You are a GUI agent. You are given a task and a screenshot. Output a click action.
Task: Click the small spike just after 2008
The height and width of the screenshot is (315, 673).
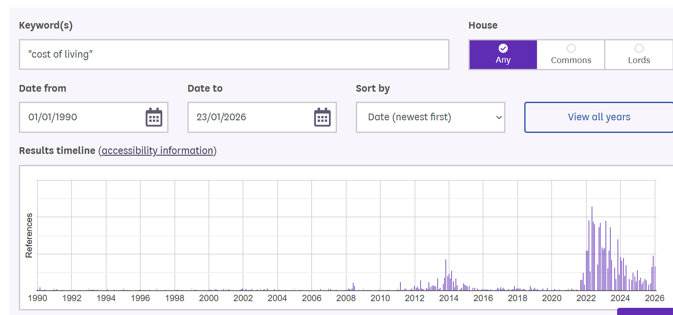(x=353, y=287)
